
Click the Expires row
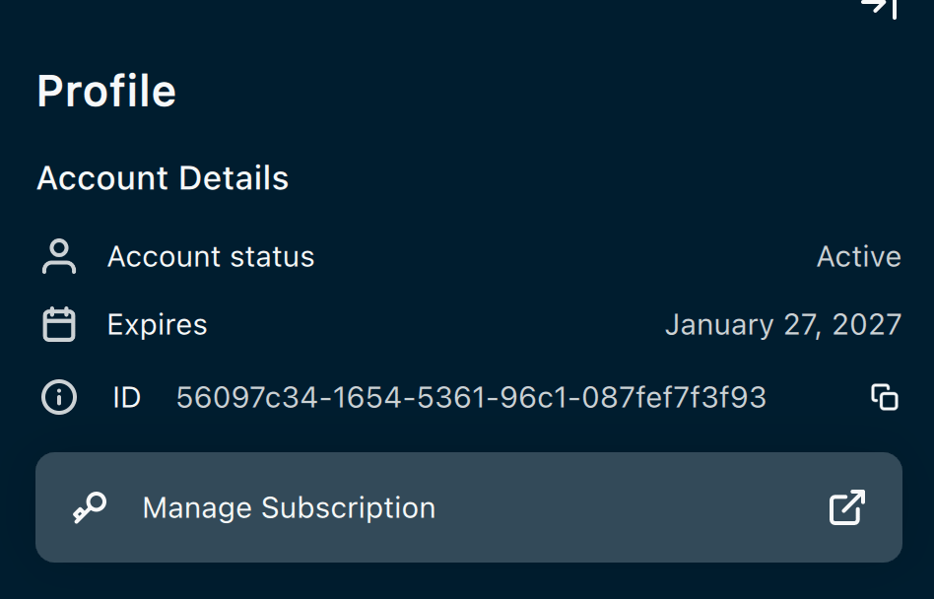pyautogui.click(x=469, y=324)
